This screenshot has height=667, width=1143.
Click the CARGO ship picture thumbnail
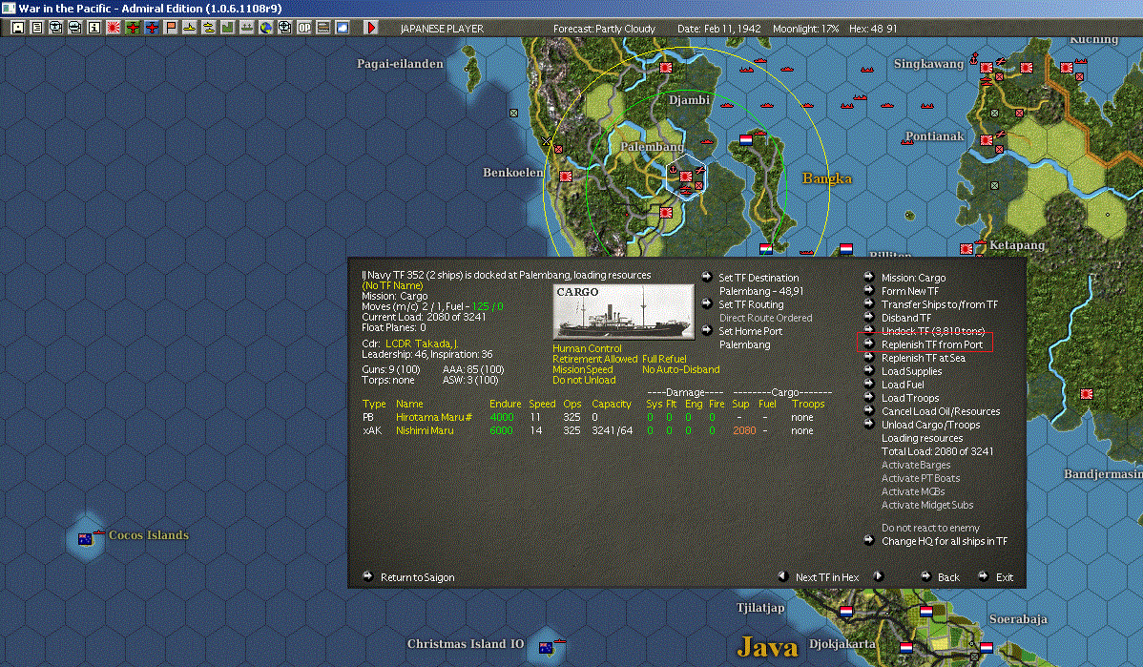623,312
